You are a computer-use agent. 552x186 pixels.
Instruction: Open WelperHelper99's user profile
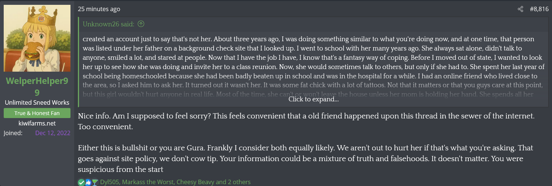pyautogui.click(x=37, y=86)
